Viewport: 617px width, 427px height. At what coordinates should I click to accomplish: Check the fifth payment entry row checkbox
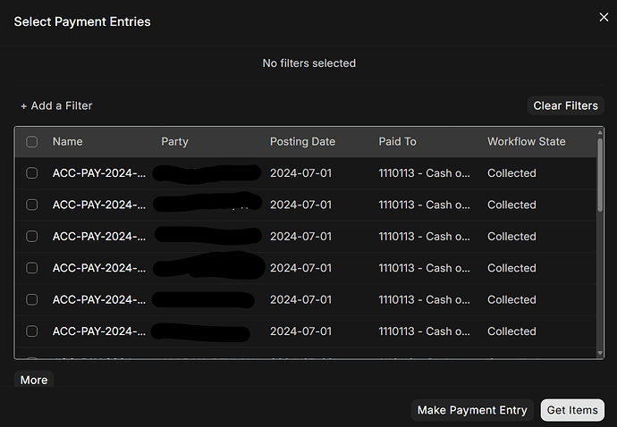(32, 299)
